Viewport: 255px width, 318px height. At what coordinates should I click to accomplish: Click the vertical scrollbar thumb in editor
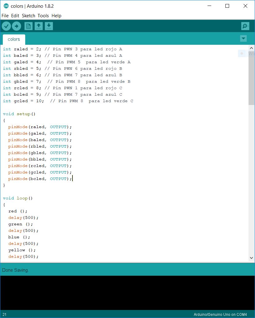pyautogui.click(x=251, y=78)
